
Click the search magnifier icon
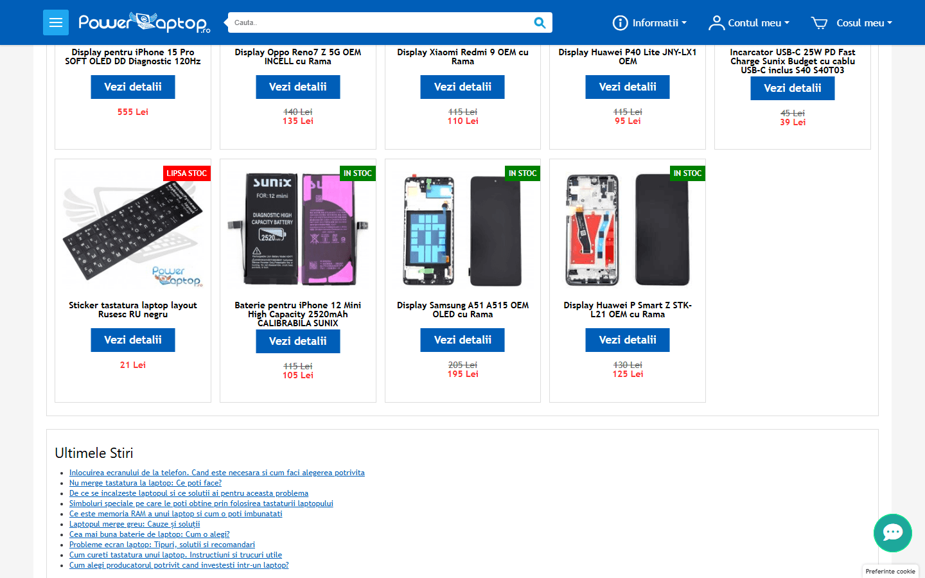coord(540,22)
